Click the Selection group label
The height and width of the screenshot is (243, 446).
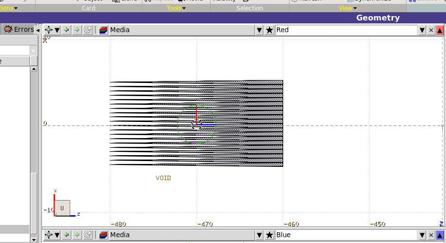(250, 8)
